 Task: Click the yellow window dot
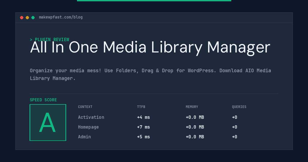click(27, 17)
